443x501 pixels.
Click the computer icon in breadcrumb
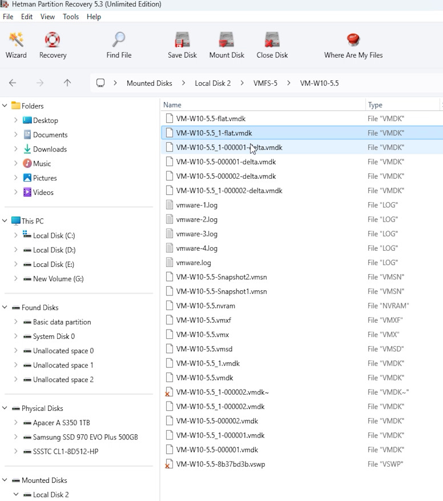click(100, 83)
